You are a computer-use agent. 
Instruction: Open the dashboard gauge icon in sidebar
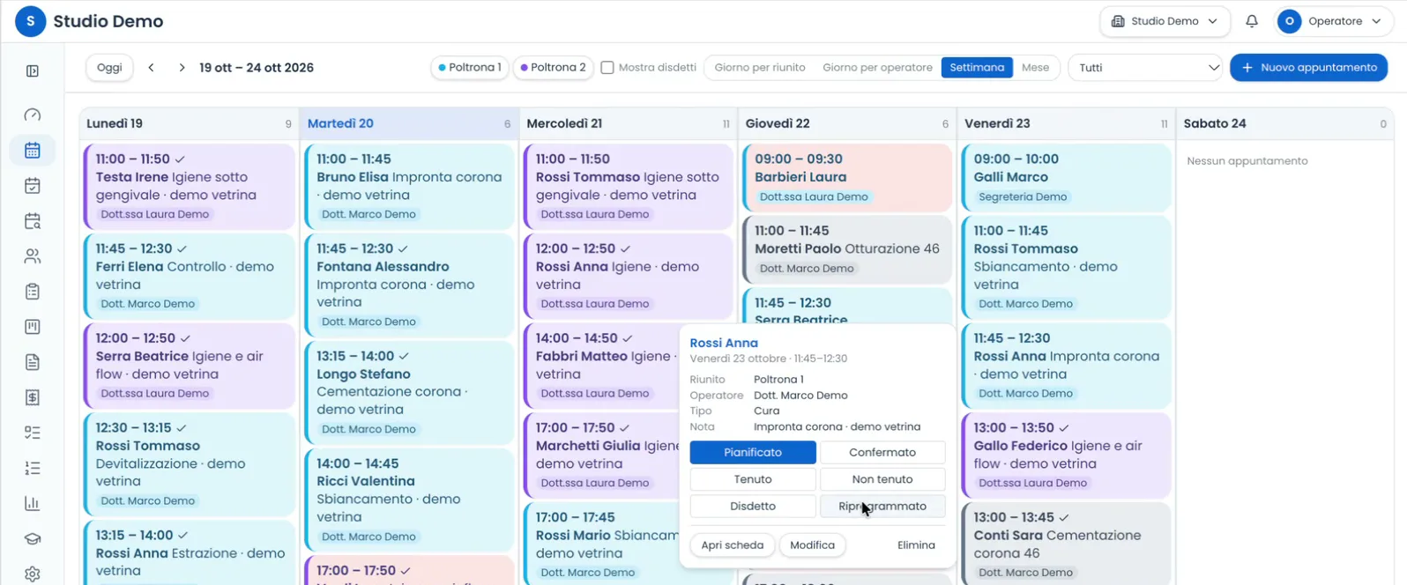pyautogui.click(x=33, y=115)
